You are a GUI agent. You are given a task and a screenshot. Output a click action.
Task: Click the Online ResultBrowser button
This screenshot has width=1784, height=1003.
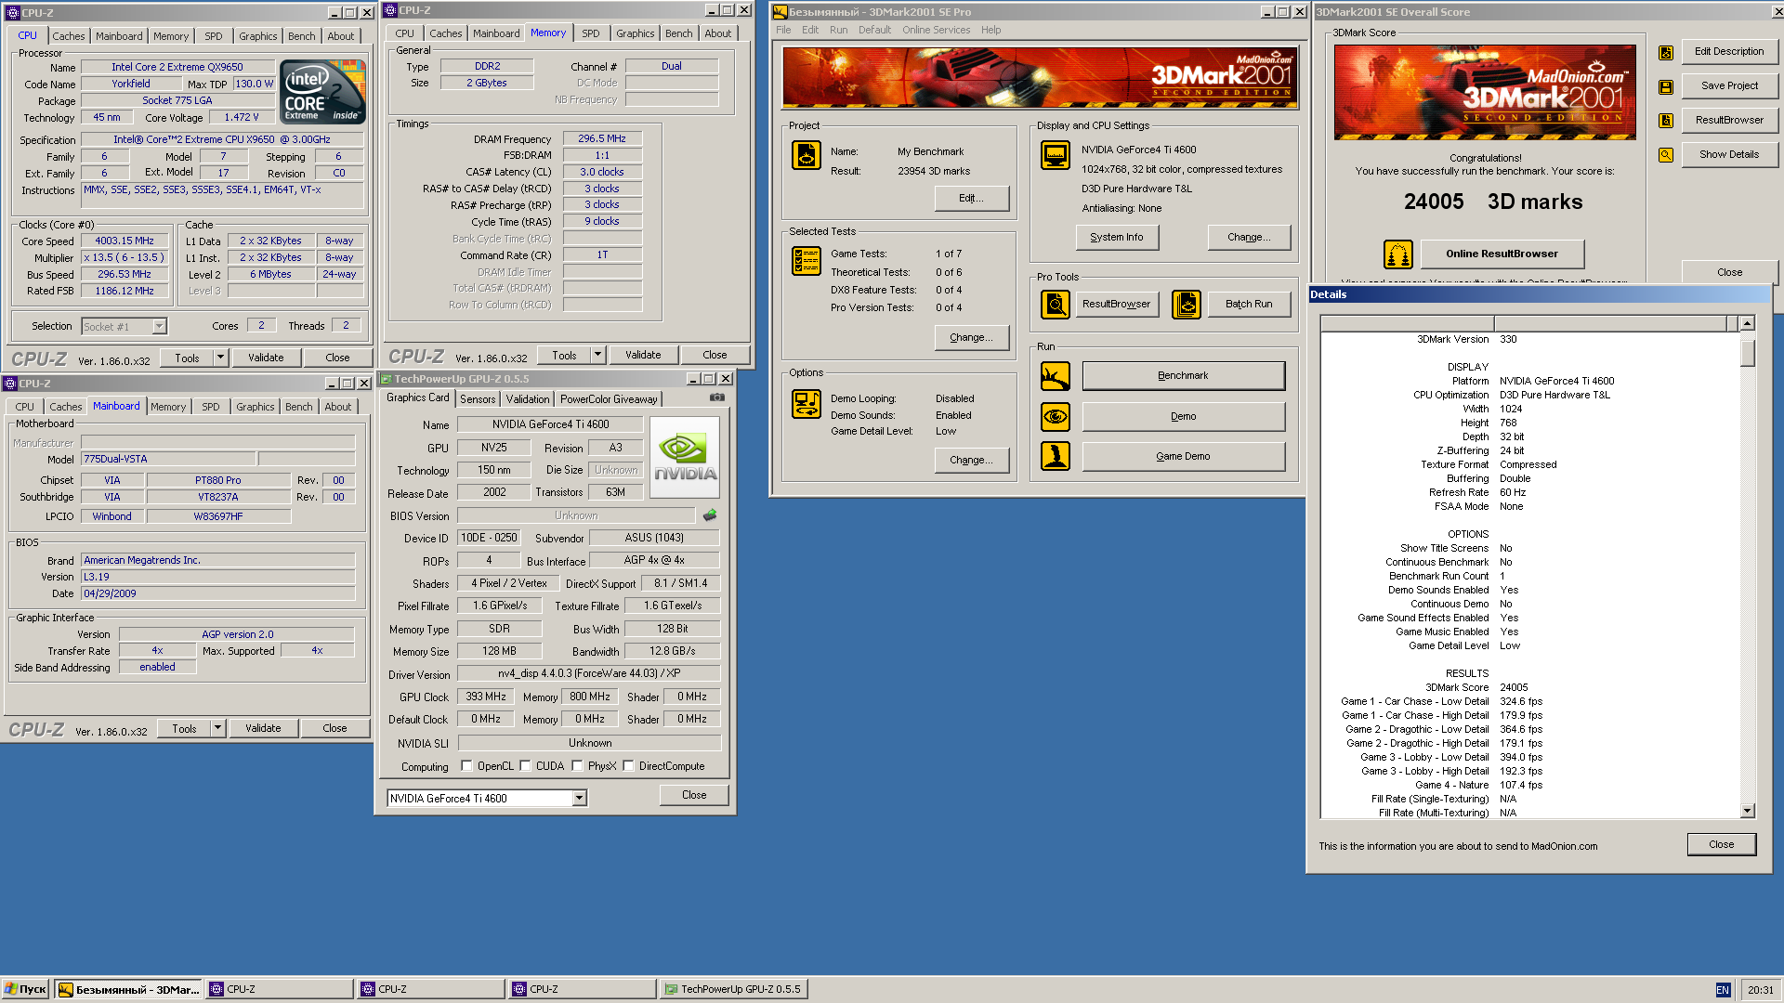[x=1502, y=254]
